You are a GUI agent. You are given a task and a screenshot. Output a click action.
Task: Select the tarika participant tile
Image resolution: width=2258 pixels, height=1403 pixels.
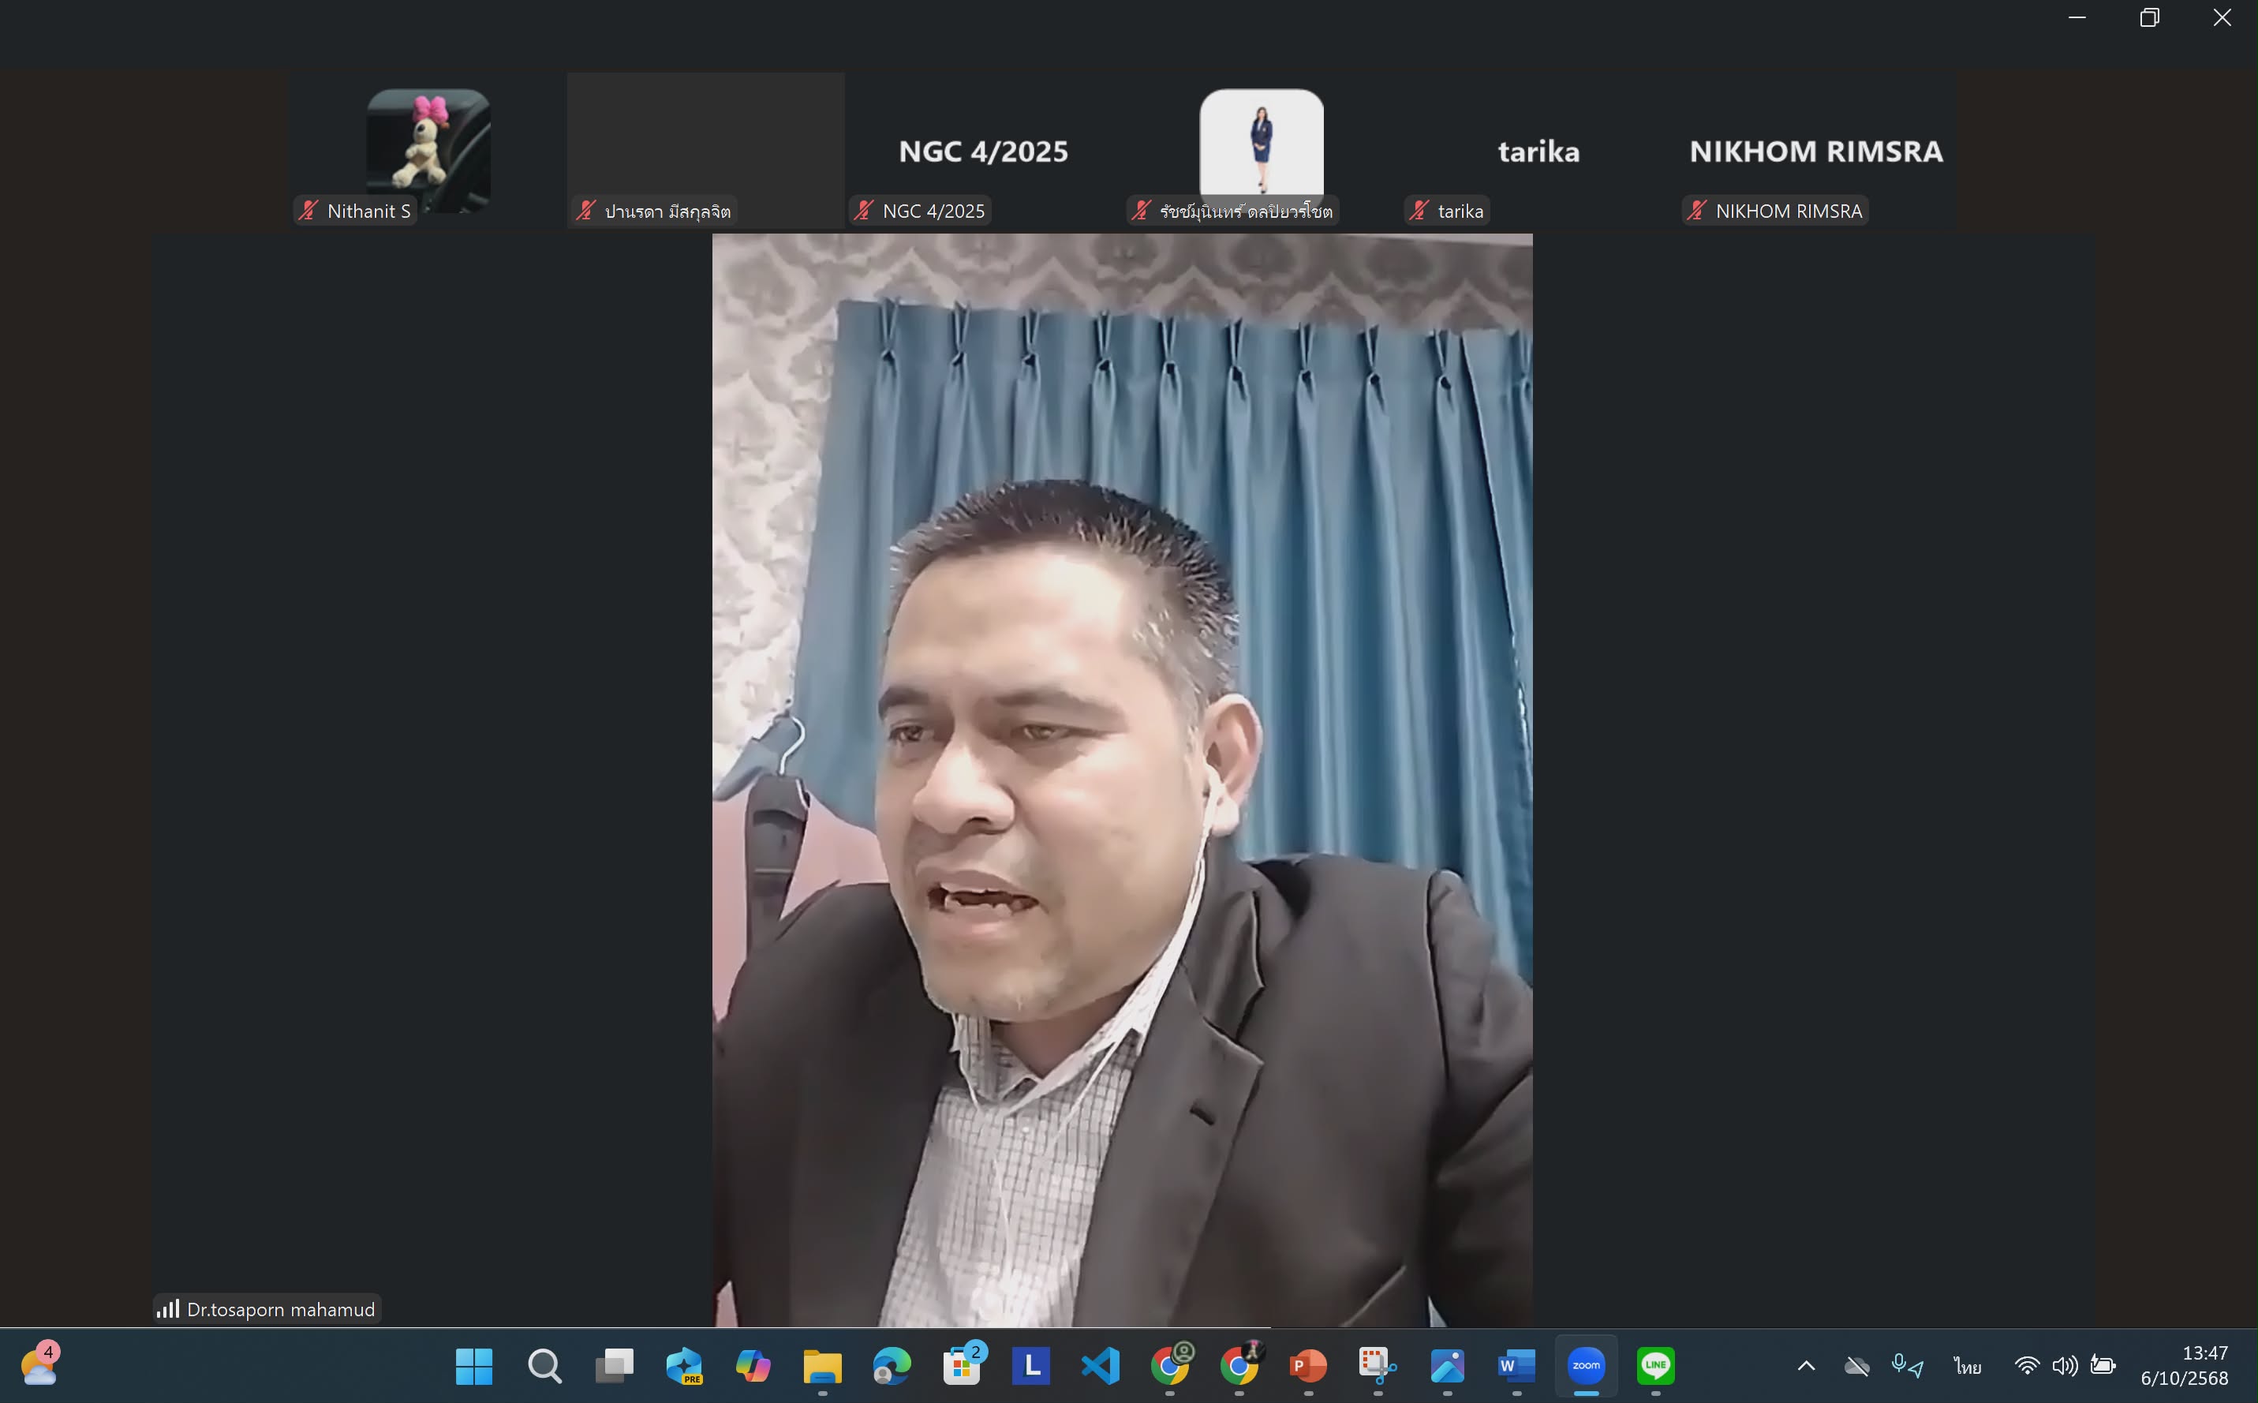click(1538, 150)
